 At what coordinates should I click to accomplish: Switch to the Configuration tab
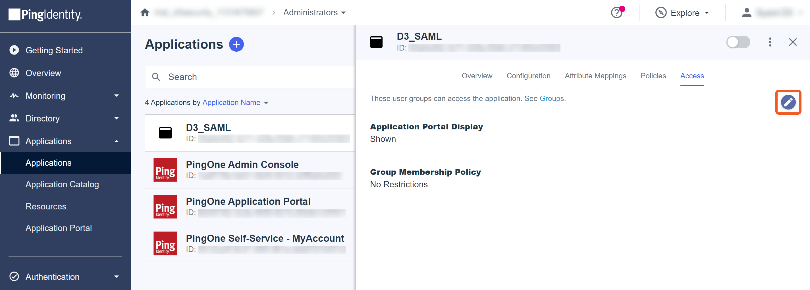(x=528, y=76)
